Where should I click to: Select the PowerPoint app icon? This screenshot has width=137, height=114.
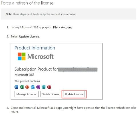[27, 87]
